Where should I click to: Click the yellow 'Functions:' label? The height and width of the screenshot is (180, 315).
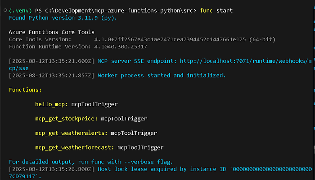pos(25,90)
